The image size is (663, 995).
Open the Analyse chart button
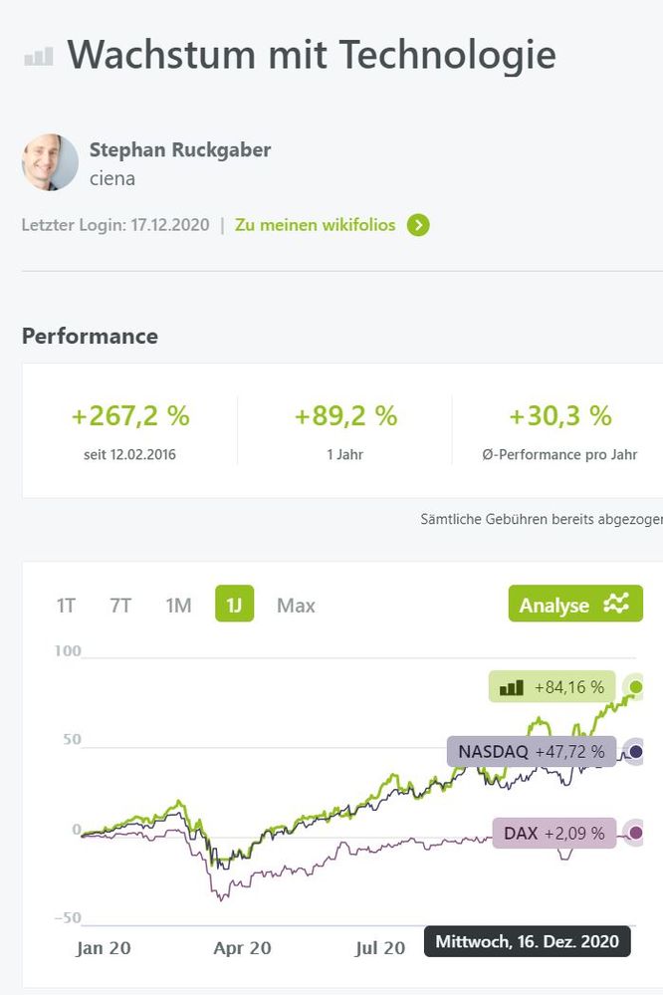point(574,604)
